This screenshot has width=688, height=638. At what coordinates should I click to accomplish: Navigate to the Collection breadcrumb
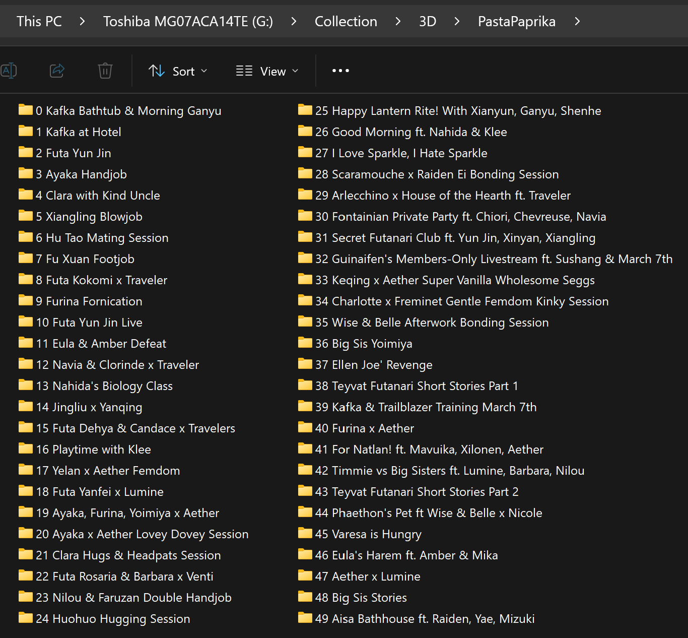pos(346,21)
